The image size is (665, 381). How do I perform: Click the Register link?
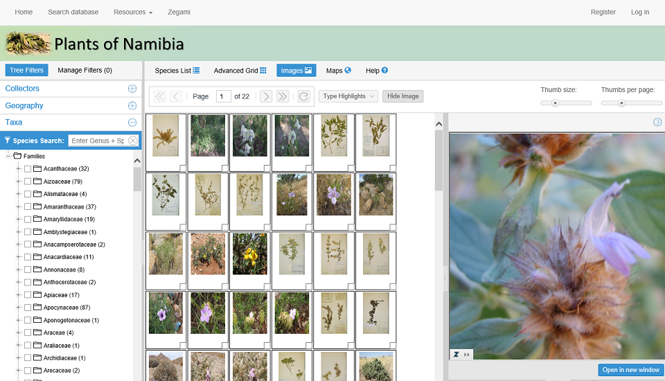tap(603, 12)
